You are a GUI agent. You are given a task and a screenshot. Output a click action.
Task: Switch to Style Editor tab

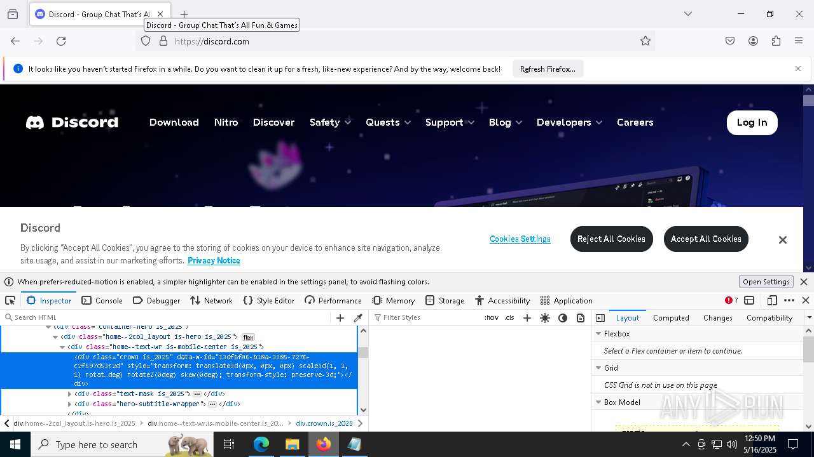tap(268, 300)
